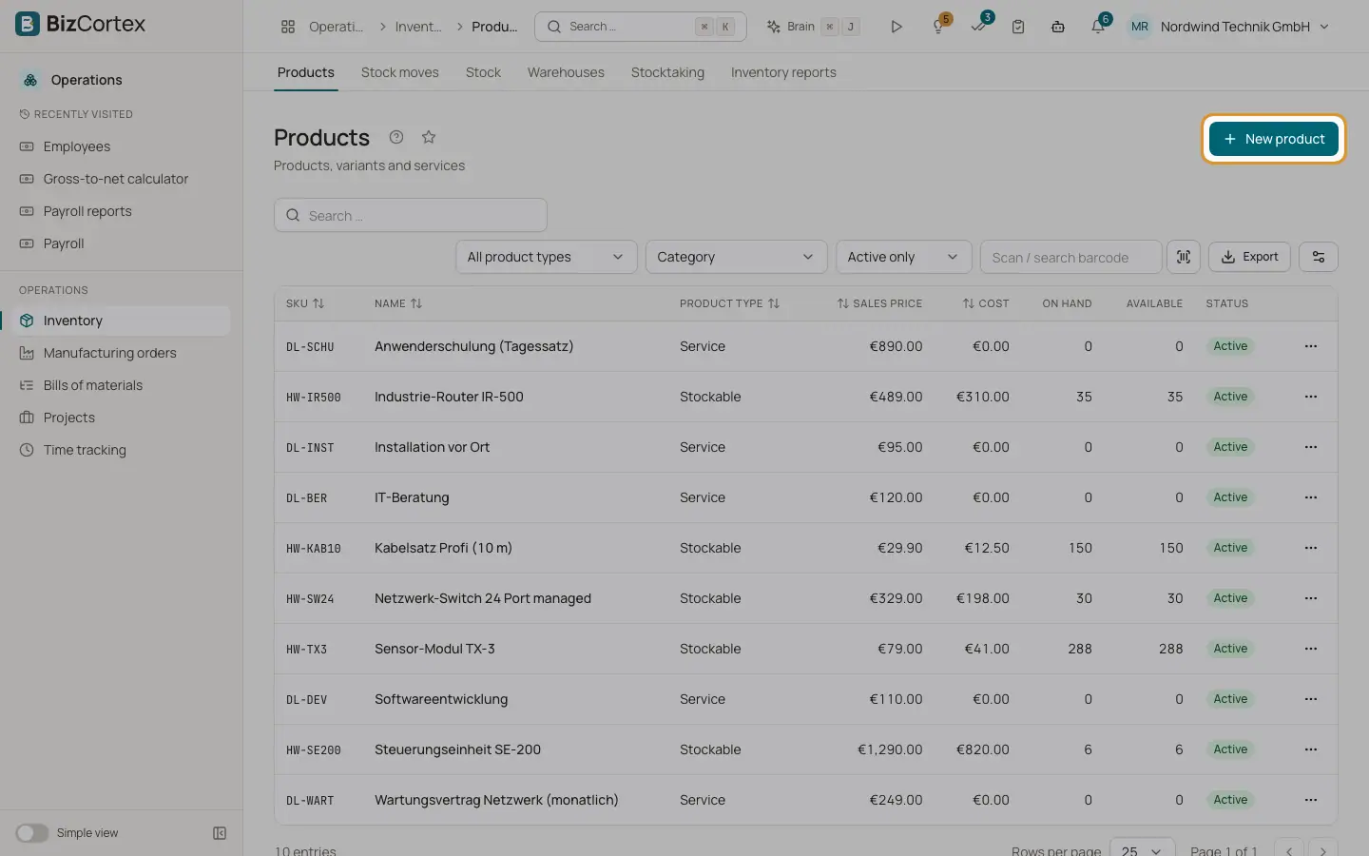This screenshot has height=856, width=1369.
Task: Open the Nordwind Technik GmbH company menu
Action: (x=1228, y=27)
